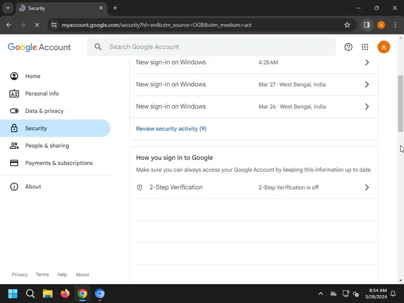Screen dimensions: 404x303
Task: Click the search magnifier icon
Action: [x=98, y=47]
